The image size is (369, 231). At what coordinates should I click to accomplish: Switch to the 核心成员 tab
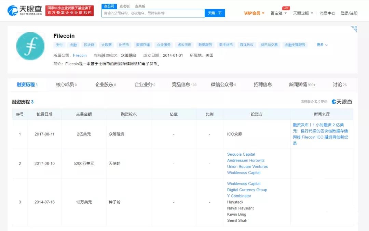pyautogui.click(x=66, y=85)
